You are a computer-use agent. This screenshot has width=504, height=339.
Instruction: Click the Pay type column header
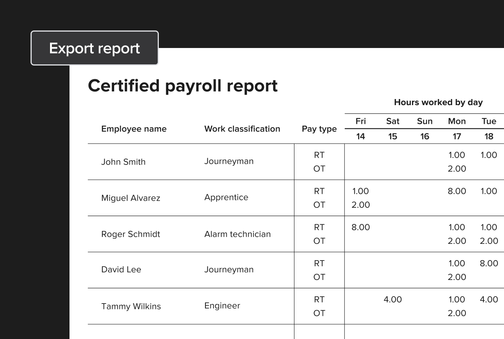pyautogui.click(x=319, y=129)
